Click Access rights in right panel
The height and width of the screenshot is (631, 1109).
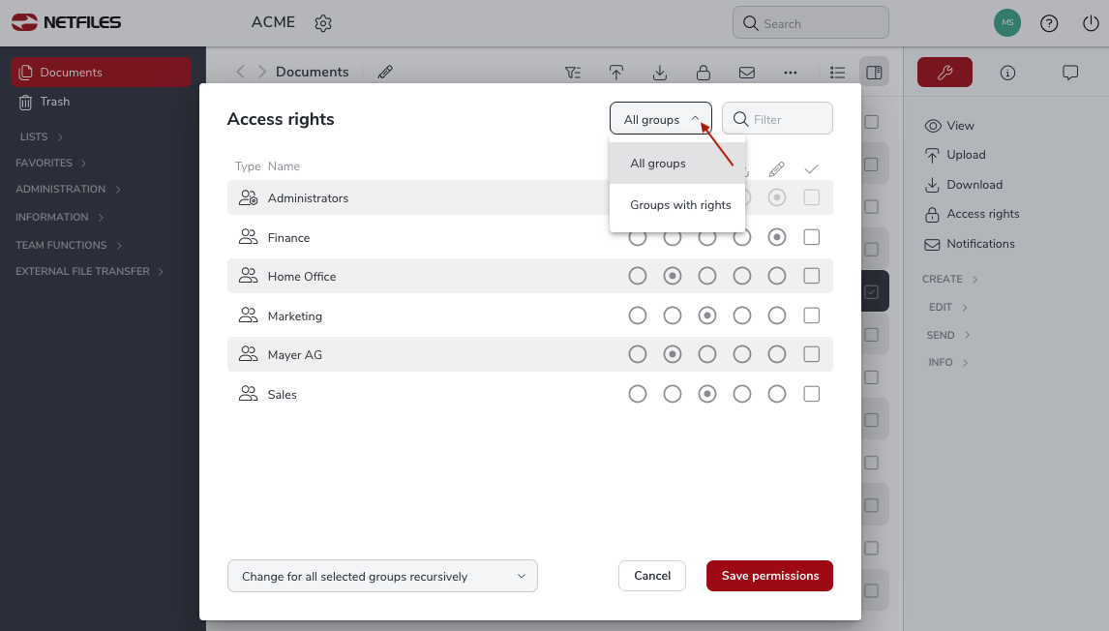pyautogui.click(x=972, y=214)
